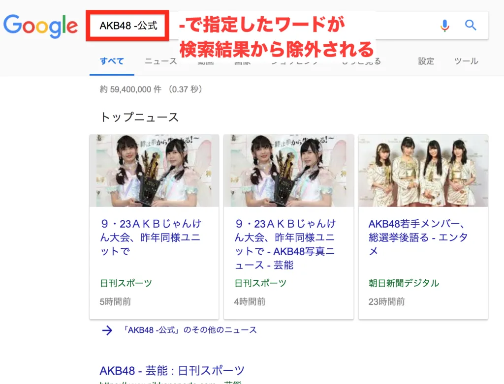
Task: Open the 設定 menu
Action: pos(426,61)
